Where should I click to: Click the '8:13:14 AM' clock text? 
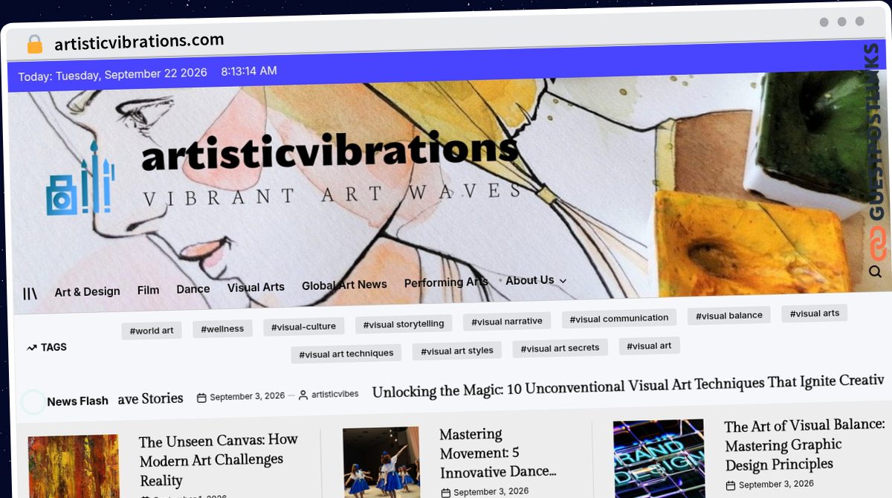click(249, 71)
